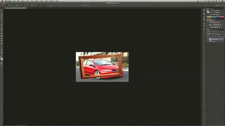Open the Photoshop application menu
The width and height of the screenshot is (225, 126).
(8, 1)
